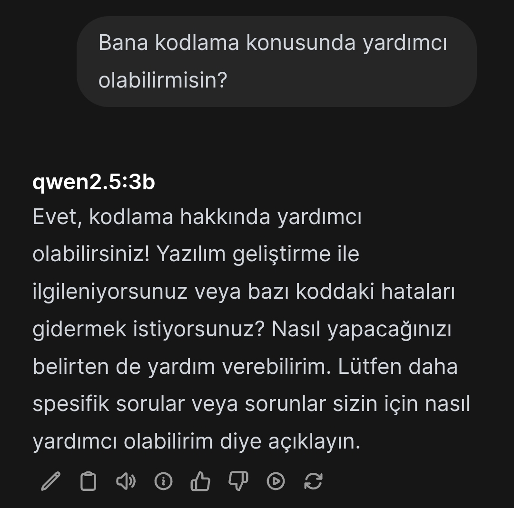
Task: Click the word "Bana" in the user message
Action: point(123,43)
